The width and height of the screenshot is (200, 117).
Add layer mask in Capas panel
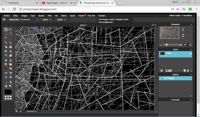point(167,71)
